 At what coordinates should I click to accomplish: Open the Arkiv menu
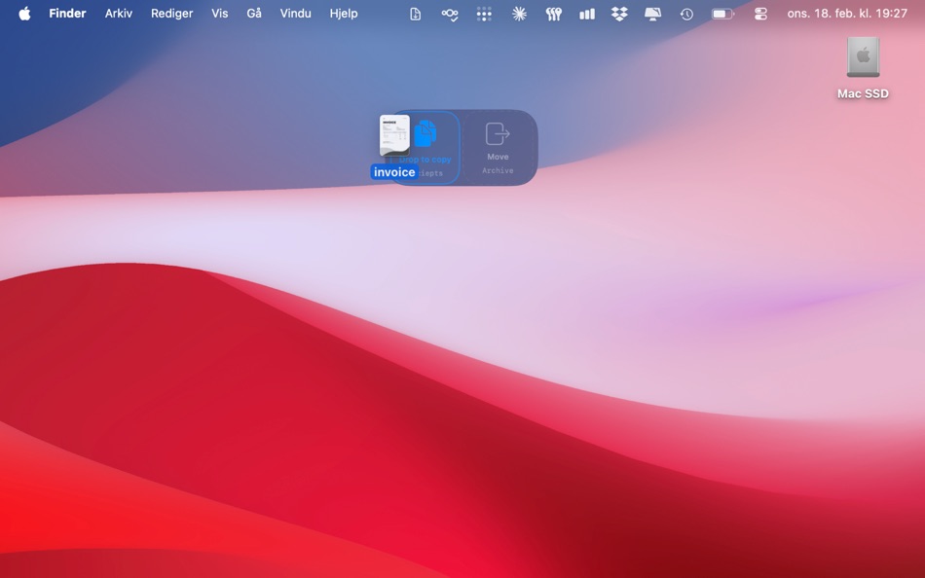click(x=118, y=14)
